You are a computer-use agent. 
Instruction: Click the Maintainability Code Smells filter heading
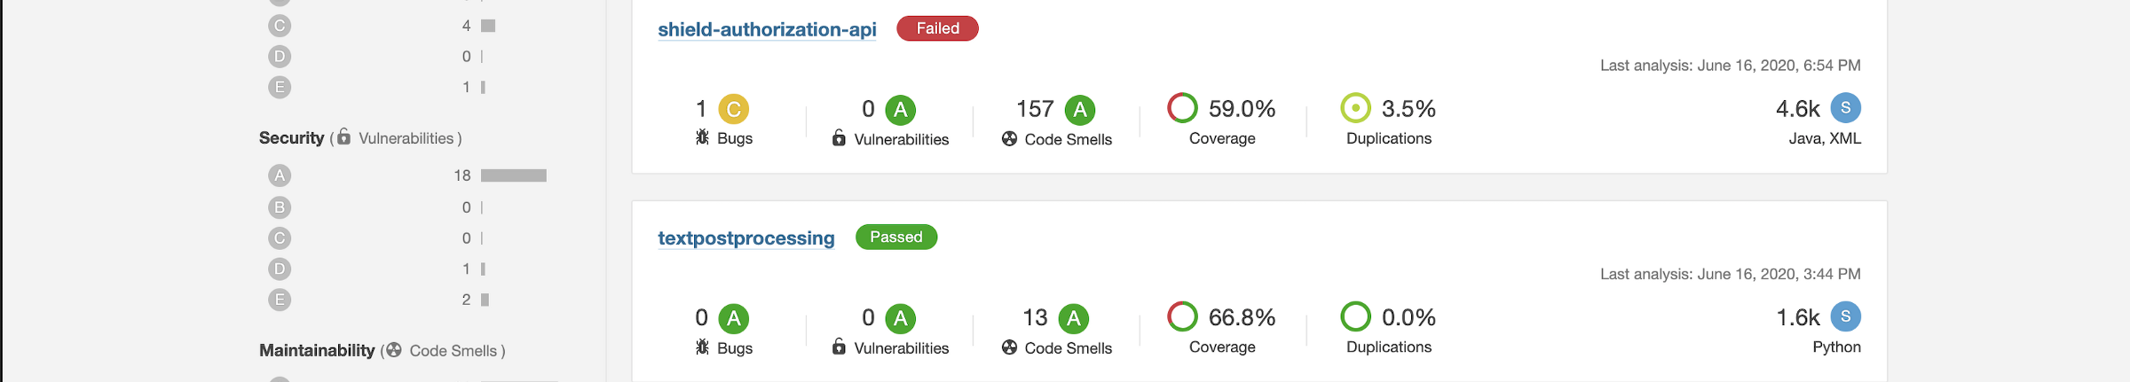pyautogui.click(x=382, y=351)
